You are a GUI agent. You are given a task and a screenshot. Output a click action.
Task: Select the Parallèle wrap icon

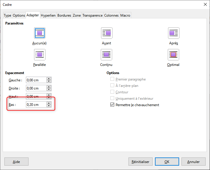click(x=40, y=55)
